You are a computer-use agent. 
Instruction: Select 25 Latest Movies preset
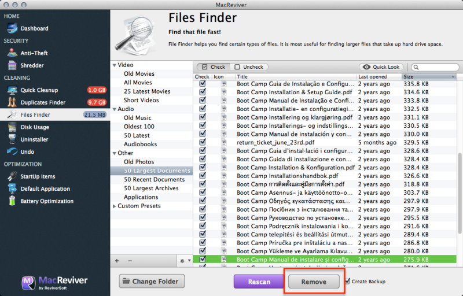[147, 91]
